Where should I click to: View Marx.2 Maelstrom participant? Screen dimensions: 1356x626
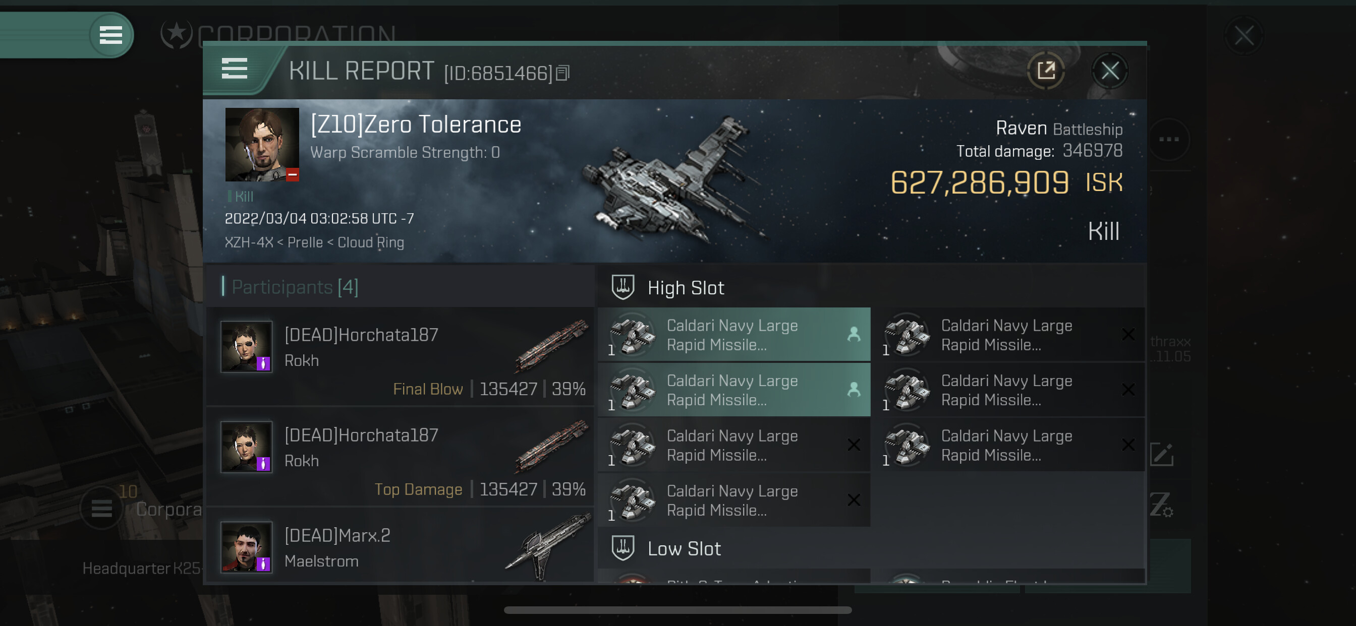click(400, 546)
